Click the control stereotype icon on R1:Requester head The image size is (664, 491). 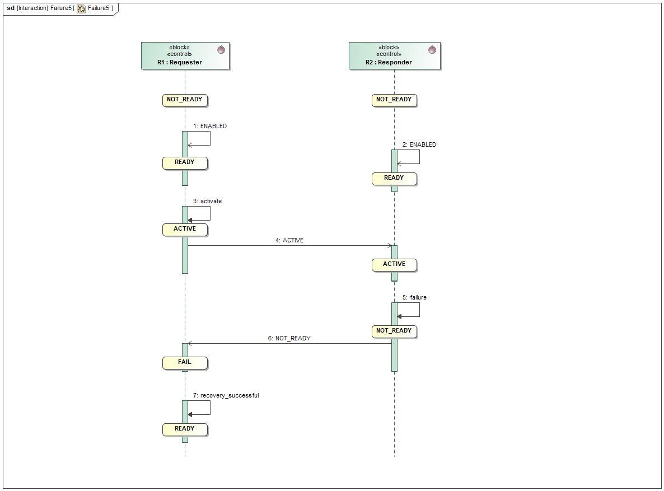(x=222, y=49)
